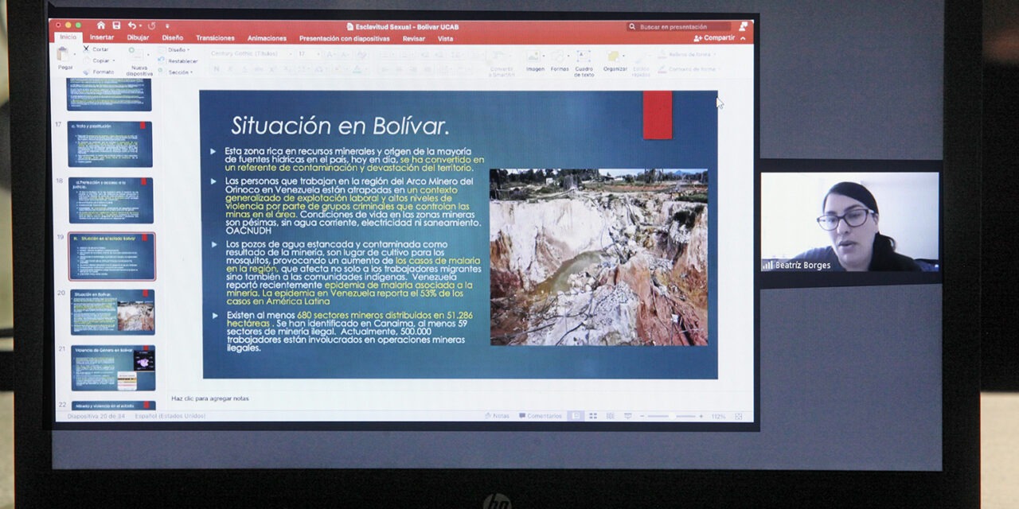Toggle bold (N) formatting
This screenshot has height=509, width=1019.
216,70
